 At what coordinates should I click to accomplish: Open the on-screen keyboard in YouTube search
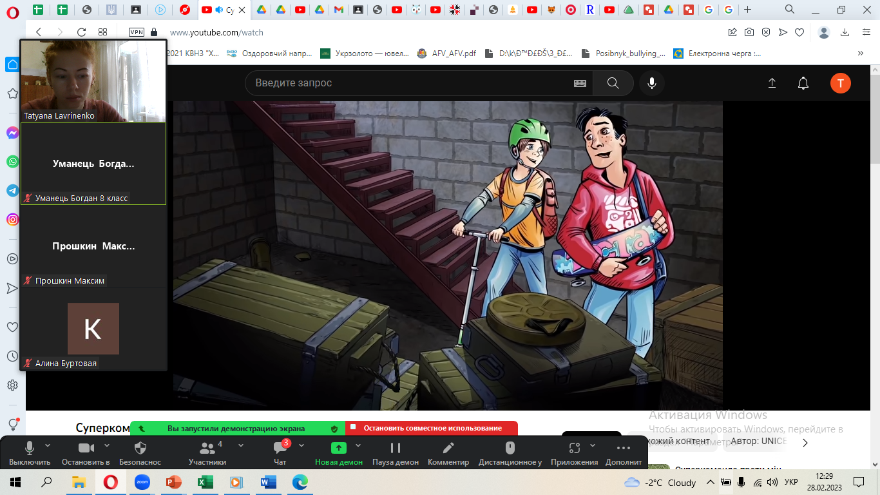[580, 83]
